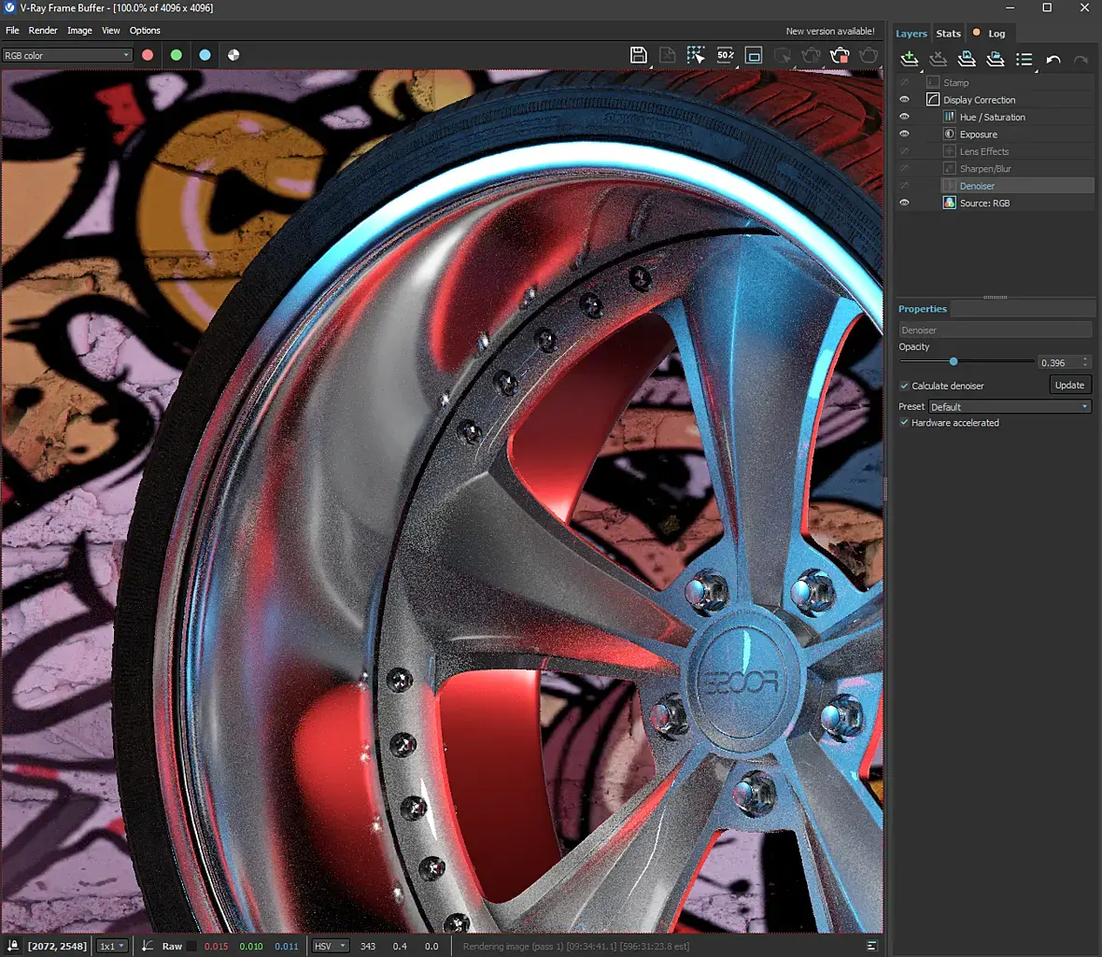Screen dimensions: 1102x957
Task: Click the Load layer tree preset icon
Action: (996, 59)
